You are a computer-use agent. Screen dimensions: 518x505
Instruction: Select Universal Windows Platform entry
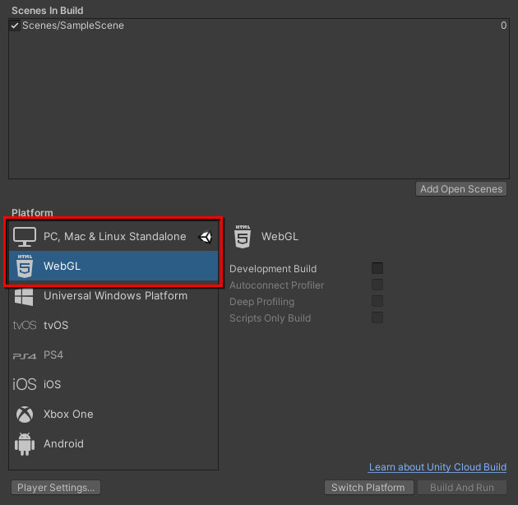click(113, 296)
